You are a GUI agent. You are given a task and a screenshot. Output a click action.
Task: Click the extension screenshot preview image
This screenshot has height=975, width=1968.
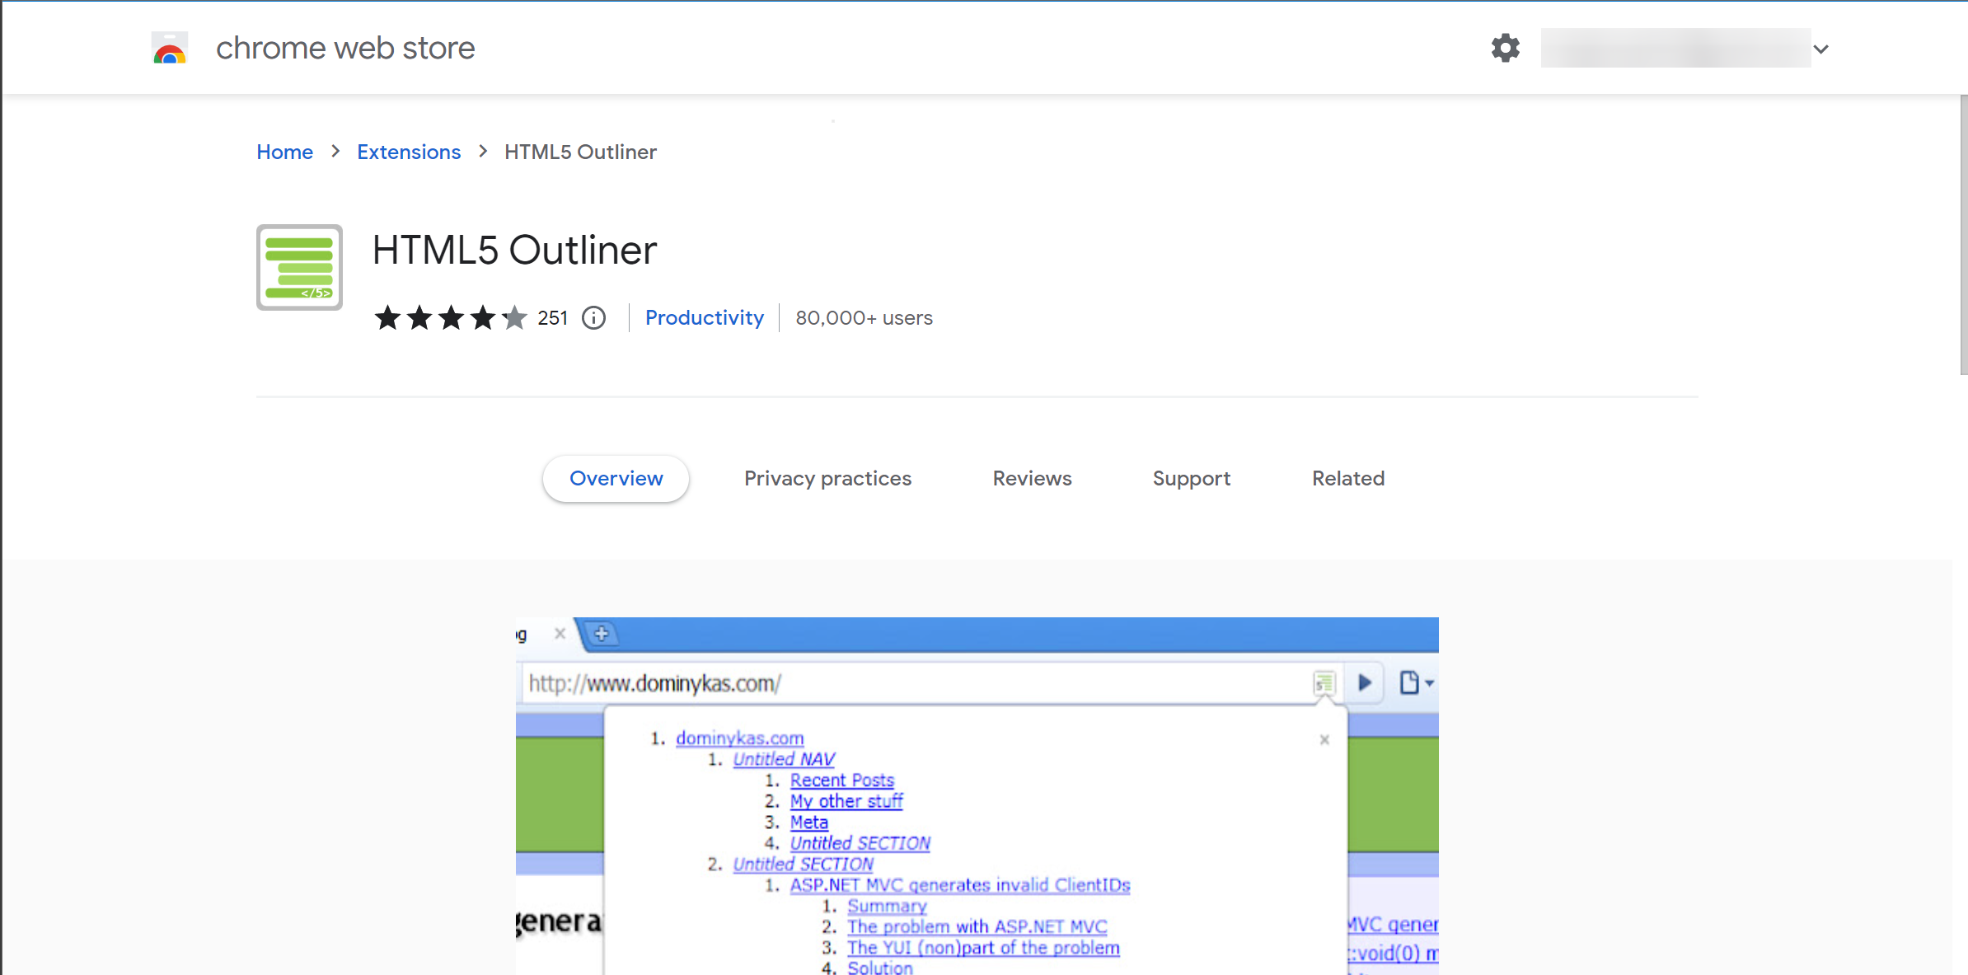[977, 796]
